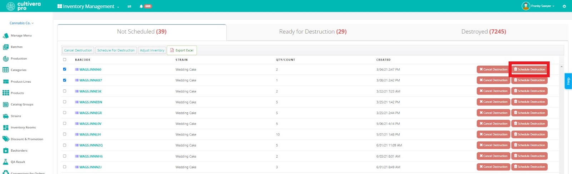Open the QA Result flask icon
572x174 pixels.
(6, 162)
